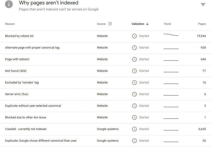The height and width of the screenshot is (147, 211).
Task: Click the 75,944 pages count
Action: coord(201,36)
